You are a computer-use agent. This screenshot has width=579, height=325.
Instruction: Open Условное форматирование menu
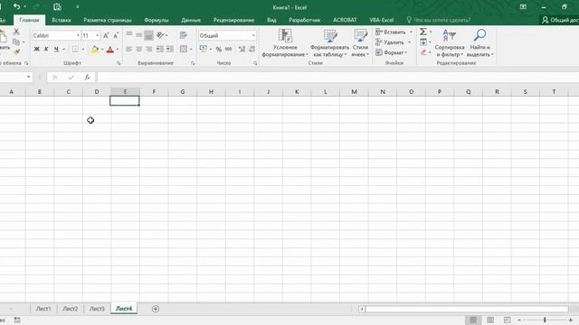(x=285, y=43)
